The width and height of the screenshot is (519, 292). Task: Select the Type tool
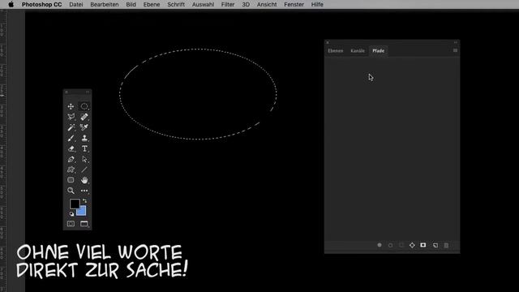point(84,148)
